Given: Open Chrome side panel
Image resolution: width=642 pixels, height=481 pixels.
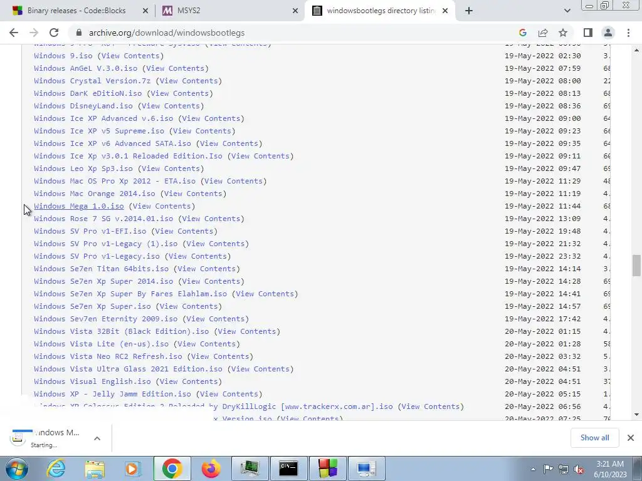Looking at the screenshot, I should pos(588,33).
